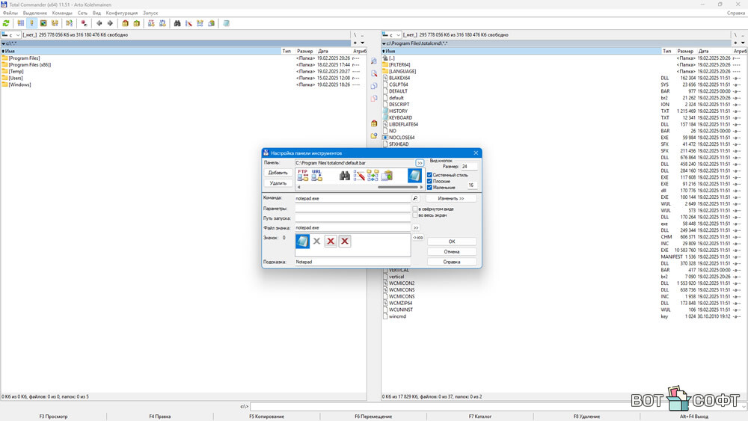This screenshot has width=748, height=421.
Task: Open the Команды menu
Action: pos(62,13)
